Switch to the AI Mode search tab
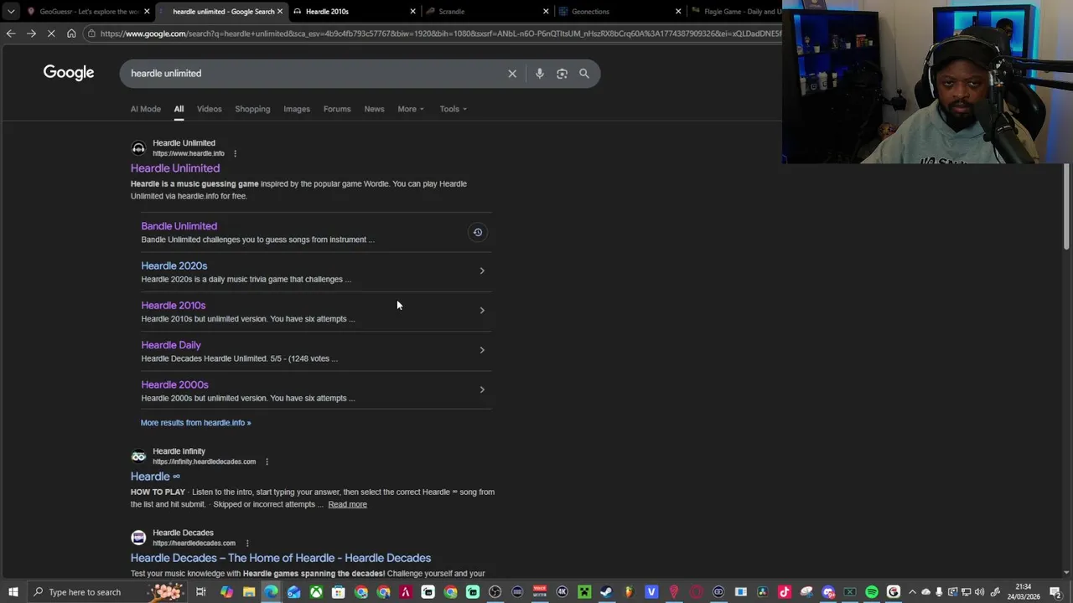The height and width of the screenshot is (603, 1073). [146, 109]
